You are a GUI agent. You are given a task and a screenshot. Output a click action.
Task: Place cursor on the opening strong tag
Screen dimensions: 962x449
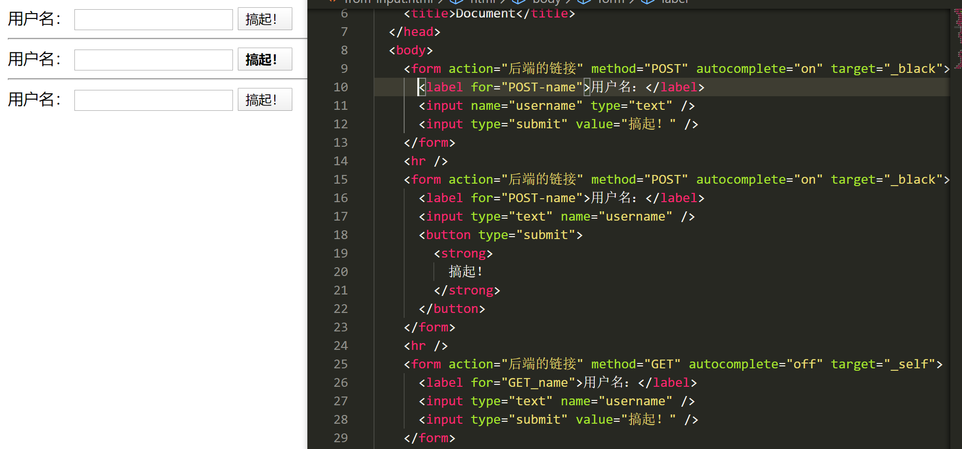pos(463,253)
